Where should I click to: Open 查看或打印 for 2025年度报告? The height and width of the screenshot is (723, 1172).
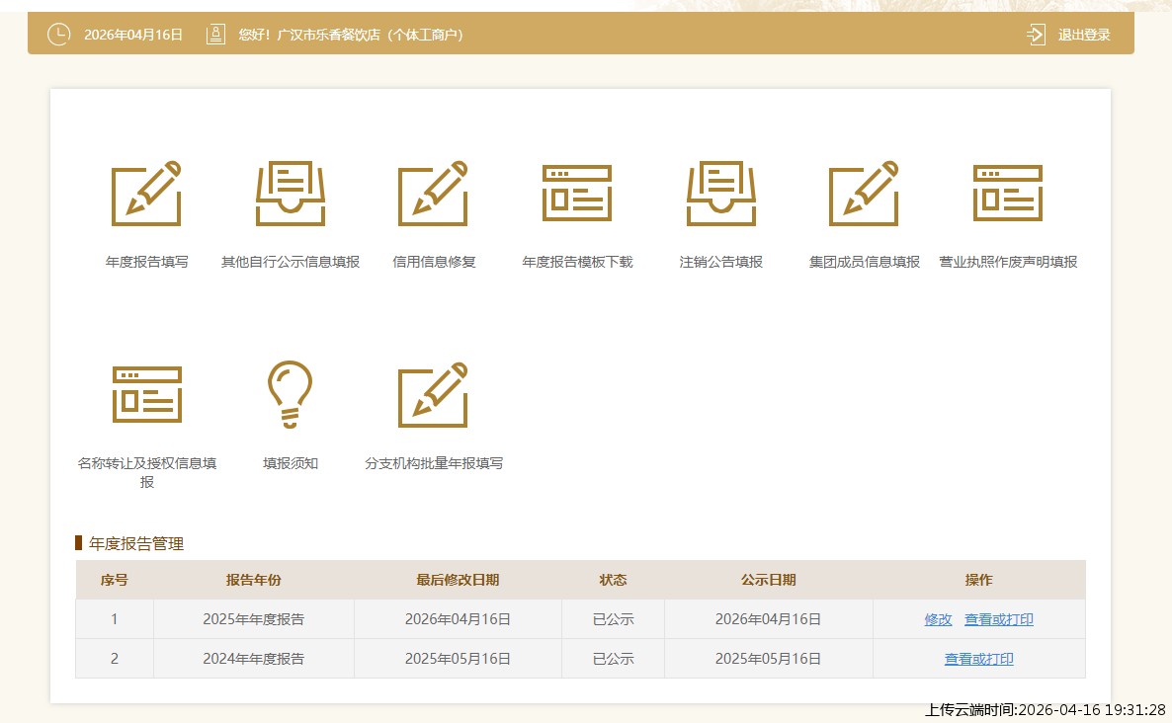pos(999,619)
